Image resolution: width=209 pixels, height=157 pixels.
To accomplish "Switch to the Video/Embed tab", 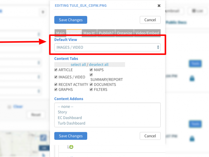I will pos(147,33).
